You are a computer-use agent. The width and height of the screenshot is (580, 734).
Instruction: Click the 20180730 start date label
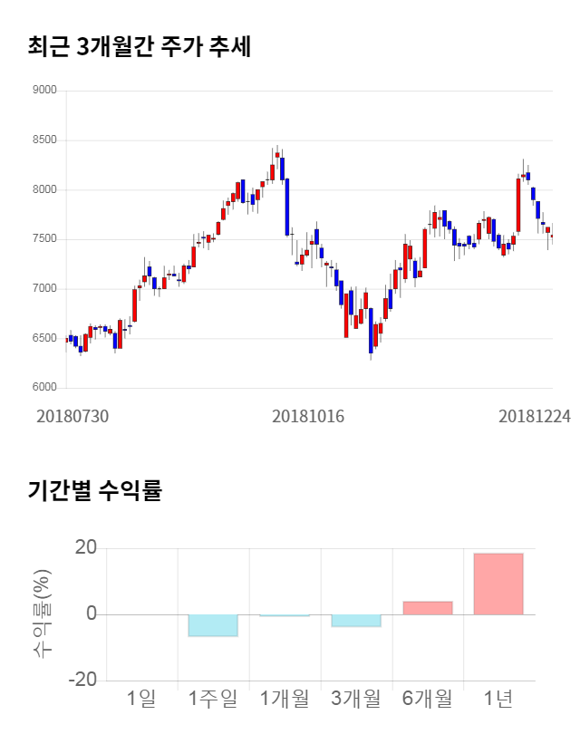coord(72,416)
